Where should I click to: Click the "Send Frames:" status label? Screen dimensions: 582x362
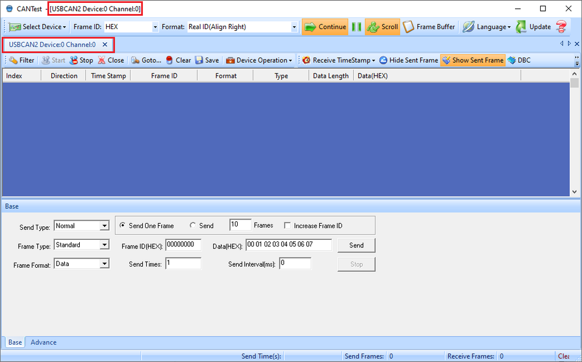click(364, 356)
